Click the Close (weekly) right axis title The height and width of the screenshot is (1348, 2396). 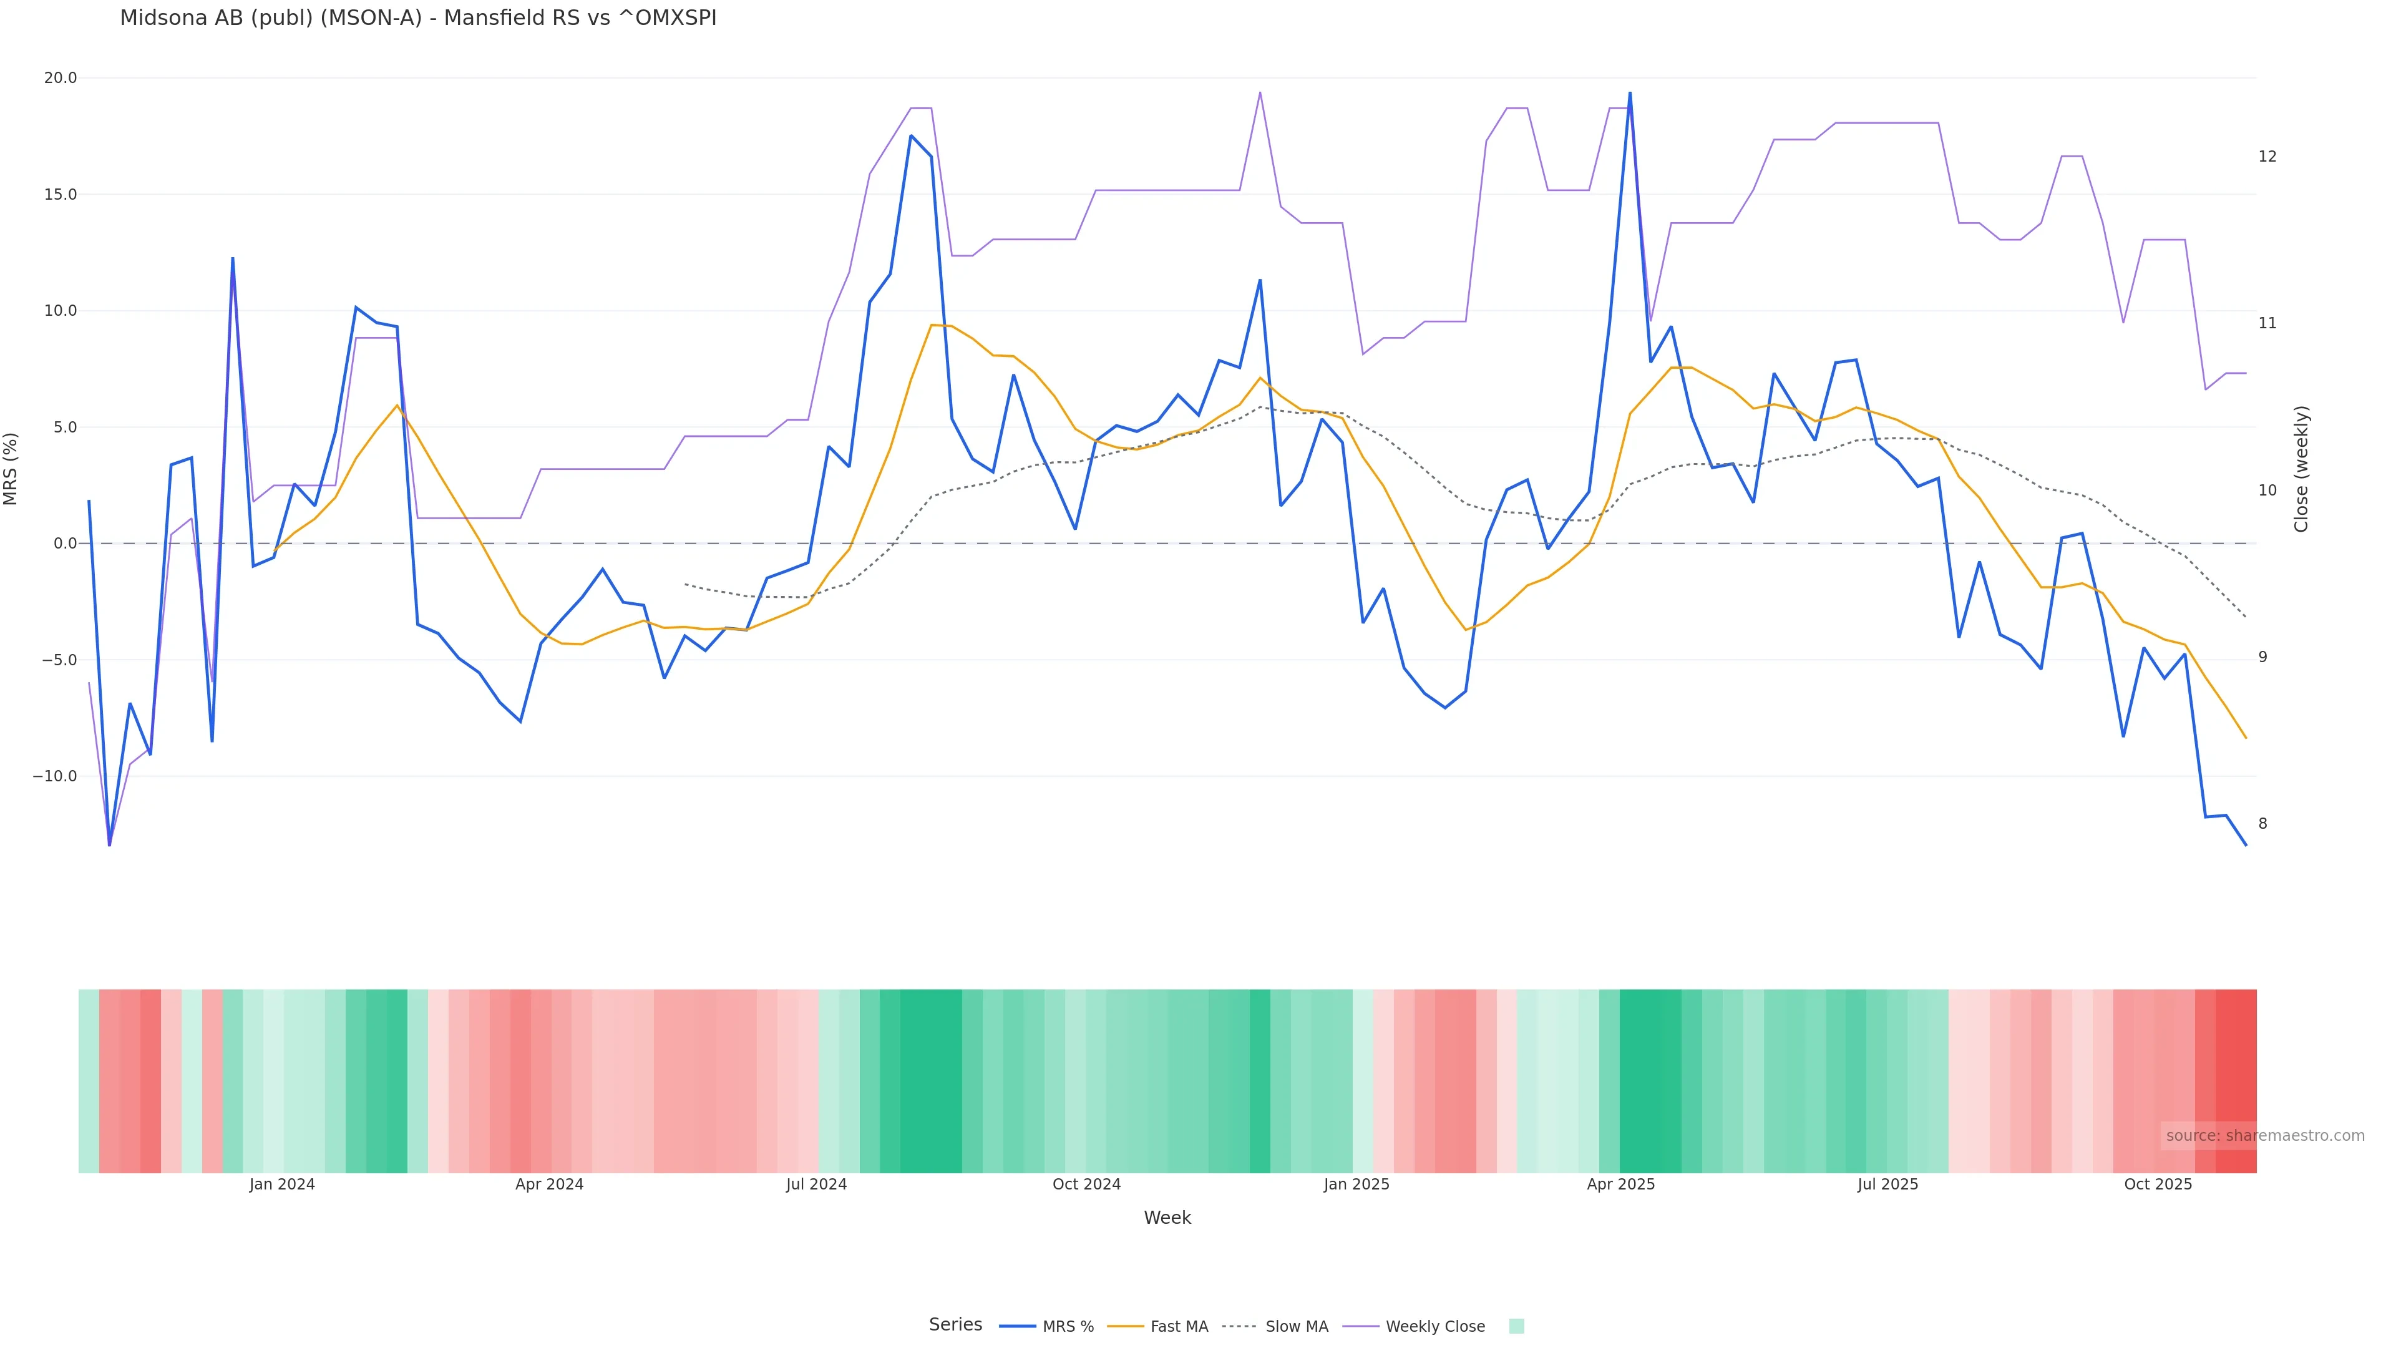[2301, 469]
